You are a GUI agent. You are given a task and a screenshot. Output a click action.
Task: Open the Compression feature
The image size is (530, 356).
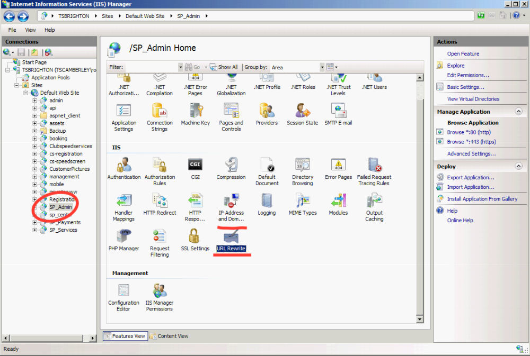[x=231, y=169]
